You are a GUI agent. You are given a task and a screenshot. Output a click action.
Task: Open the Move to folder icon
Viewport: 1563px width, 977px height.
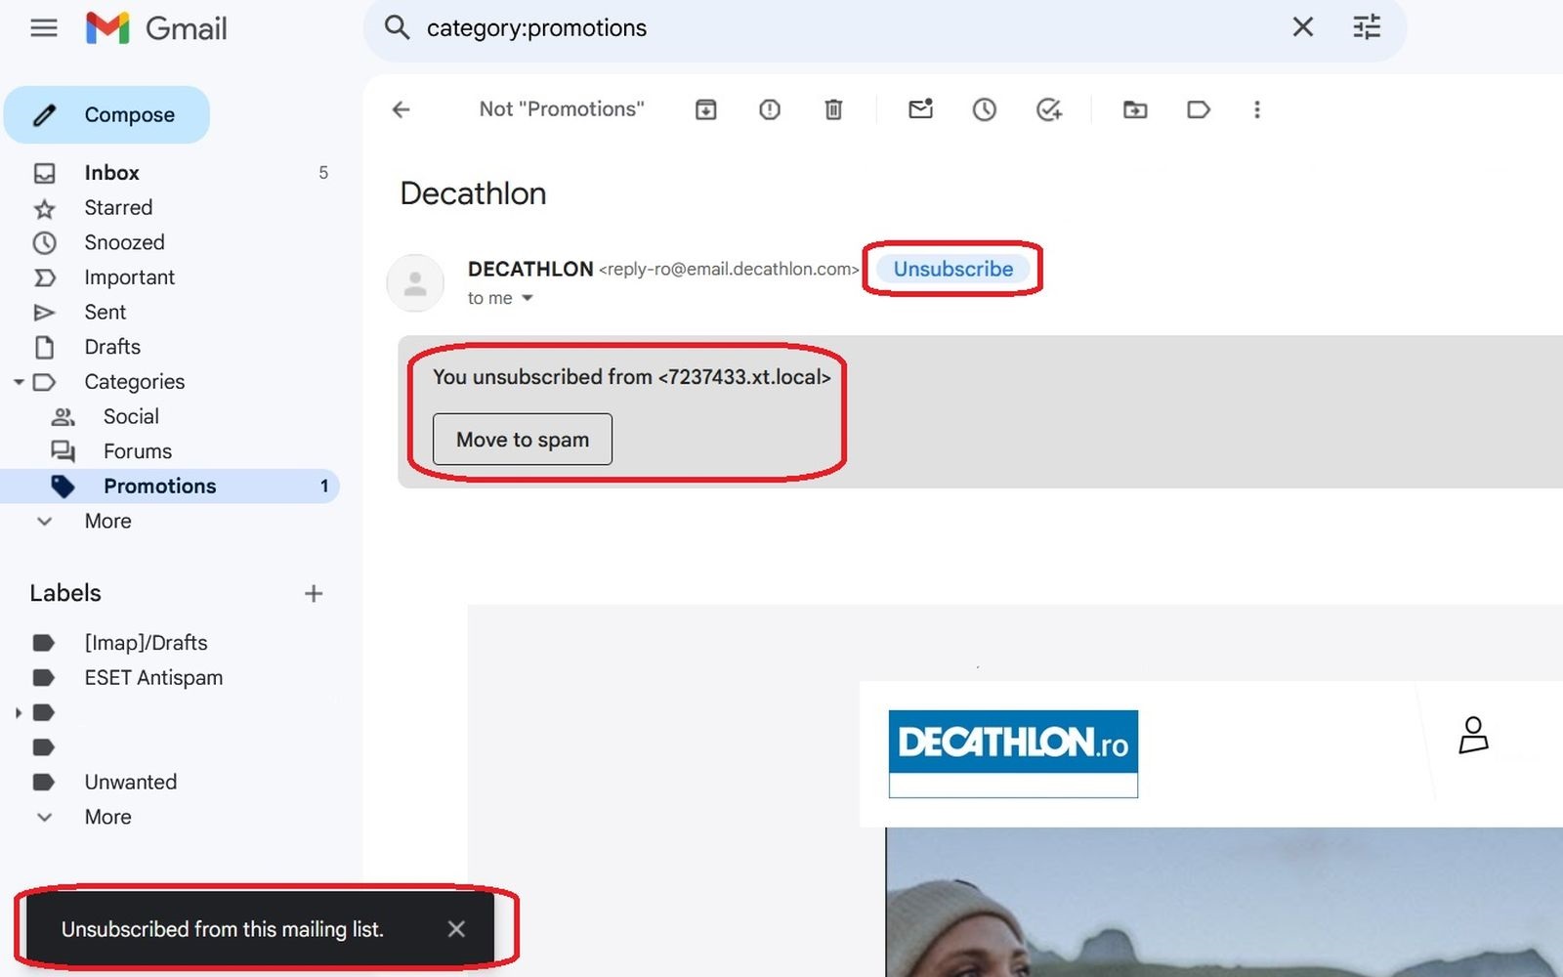point(1135,109)
